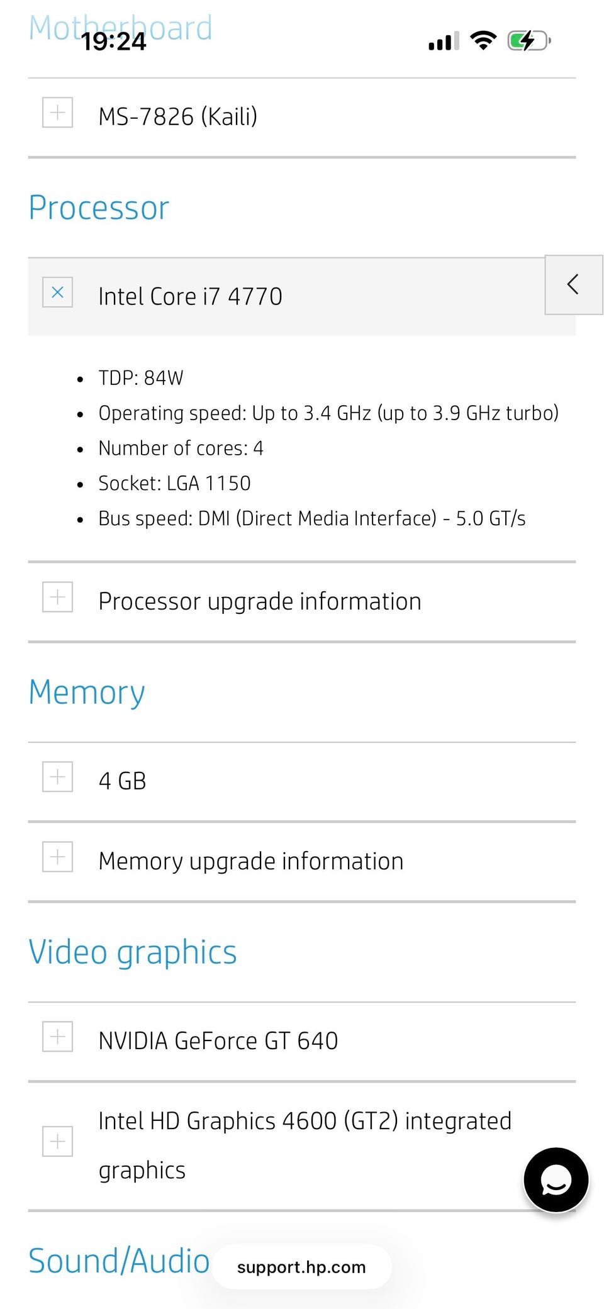Tap the Wi-Fi status icon
The image size is (604, 1309).
point(483,41)
